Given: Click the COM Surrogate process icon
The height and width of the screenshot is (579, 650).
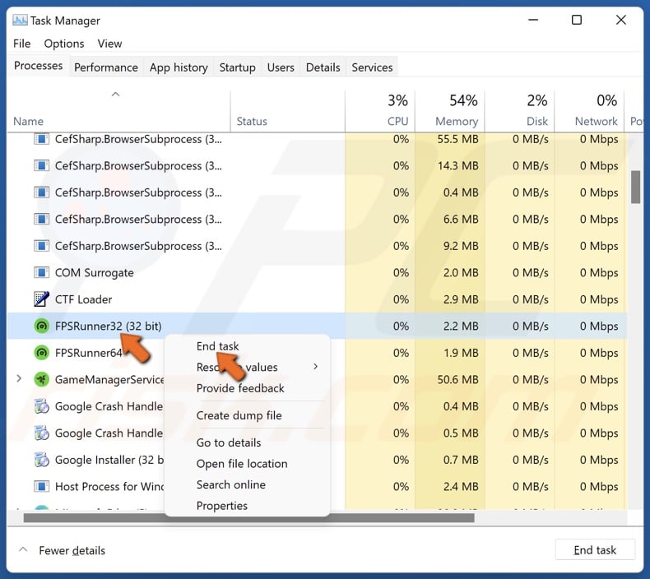Looking at the screenshot, I should point(41,273).
